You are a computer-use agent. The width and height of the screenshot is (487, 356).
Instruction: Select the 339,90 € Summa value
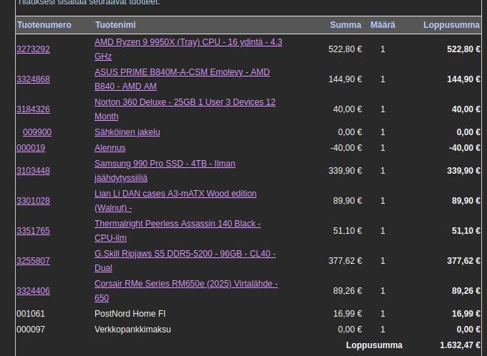345,171
